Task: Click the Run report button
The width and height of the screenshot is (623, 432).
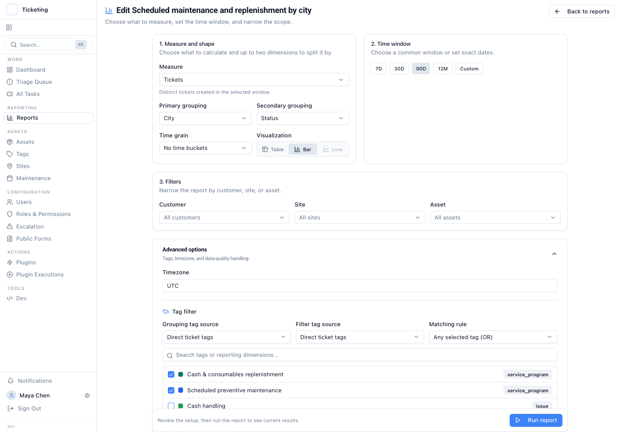Action: pyautogui.click(x=536, y=420)
